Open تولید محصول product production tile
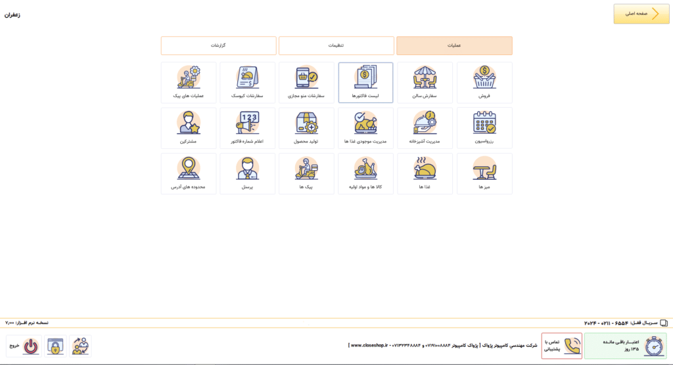The height and width of the screenshot is (365, 673). [x=306, y=128]
